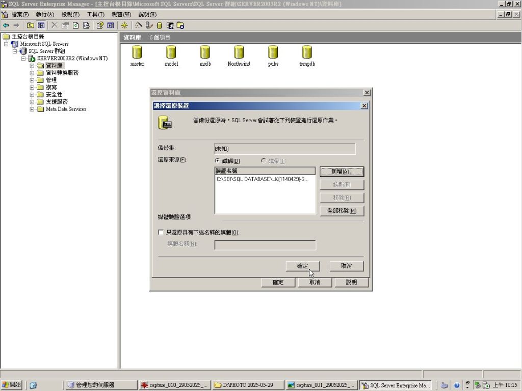Click the msdb database icon
Screen dimensions: 522x391
tap(205, 52)
